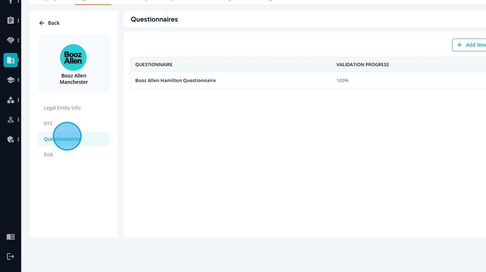
Task: Select the Questionnaires section
Action: (74, 139)
